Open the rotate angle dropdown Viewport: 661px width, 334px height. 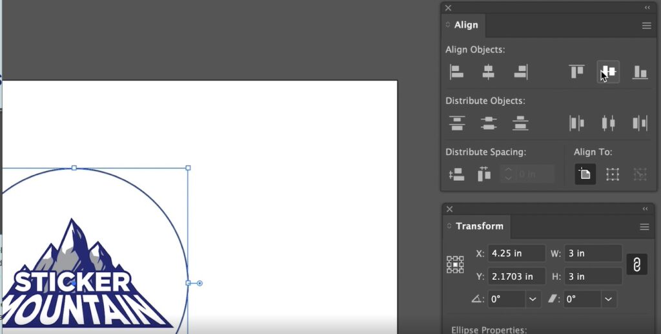click(x=533, y=299)
